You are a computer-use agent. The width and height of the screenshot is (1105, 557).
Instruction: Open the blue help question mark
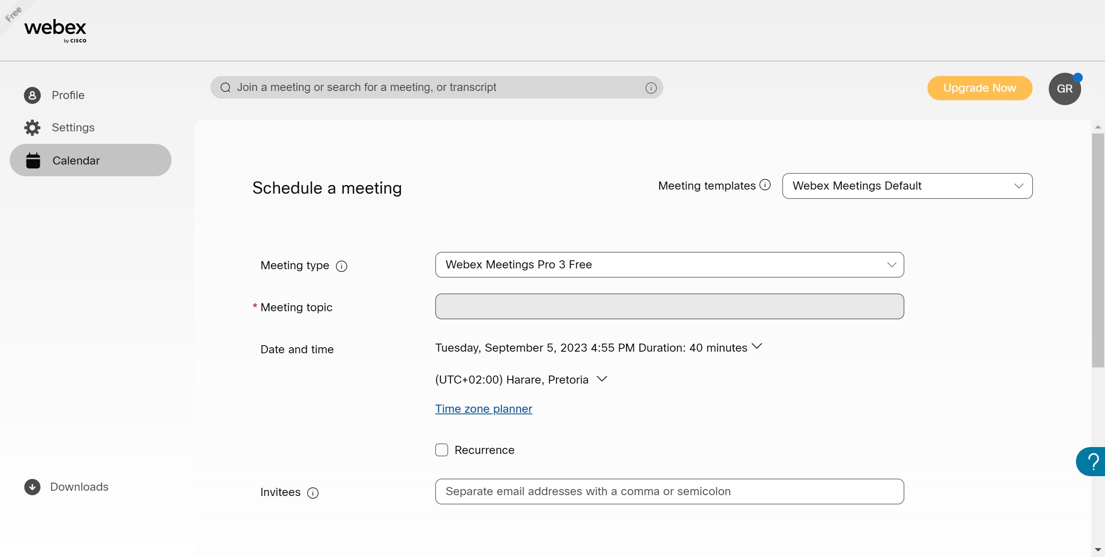[x=1092, y=461]
